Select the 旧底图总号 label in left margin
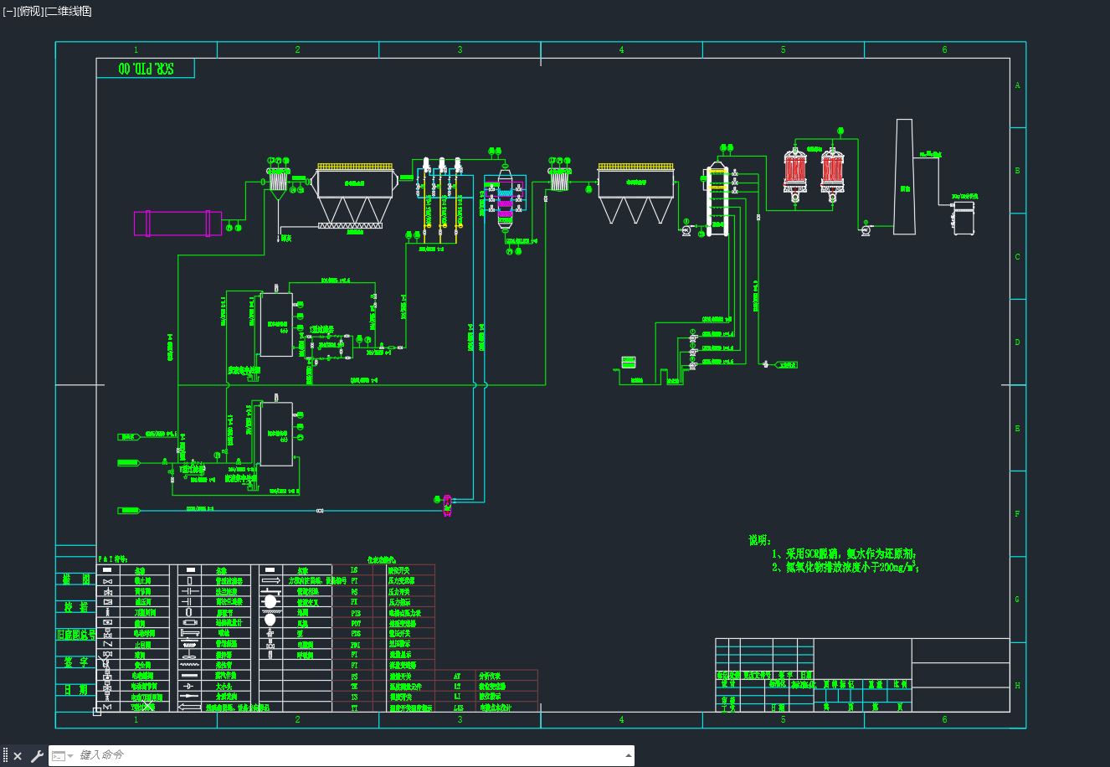The image size is (1110, 767). click(76, 635)
